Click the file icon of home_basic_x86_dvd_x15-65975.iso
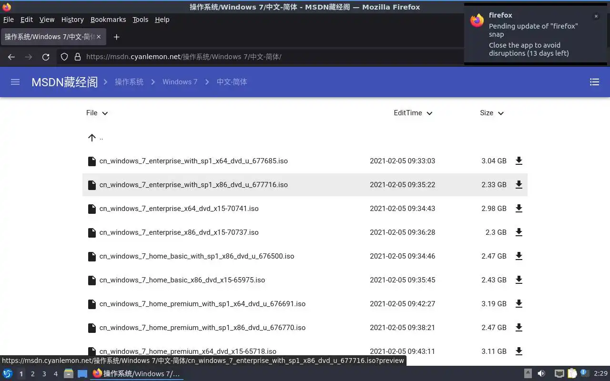The width and height of the screenshot is (610, 381). (x=92, y=280)
